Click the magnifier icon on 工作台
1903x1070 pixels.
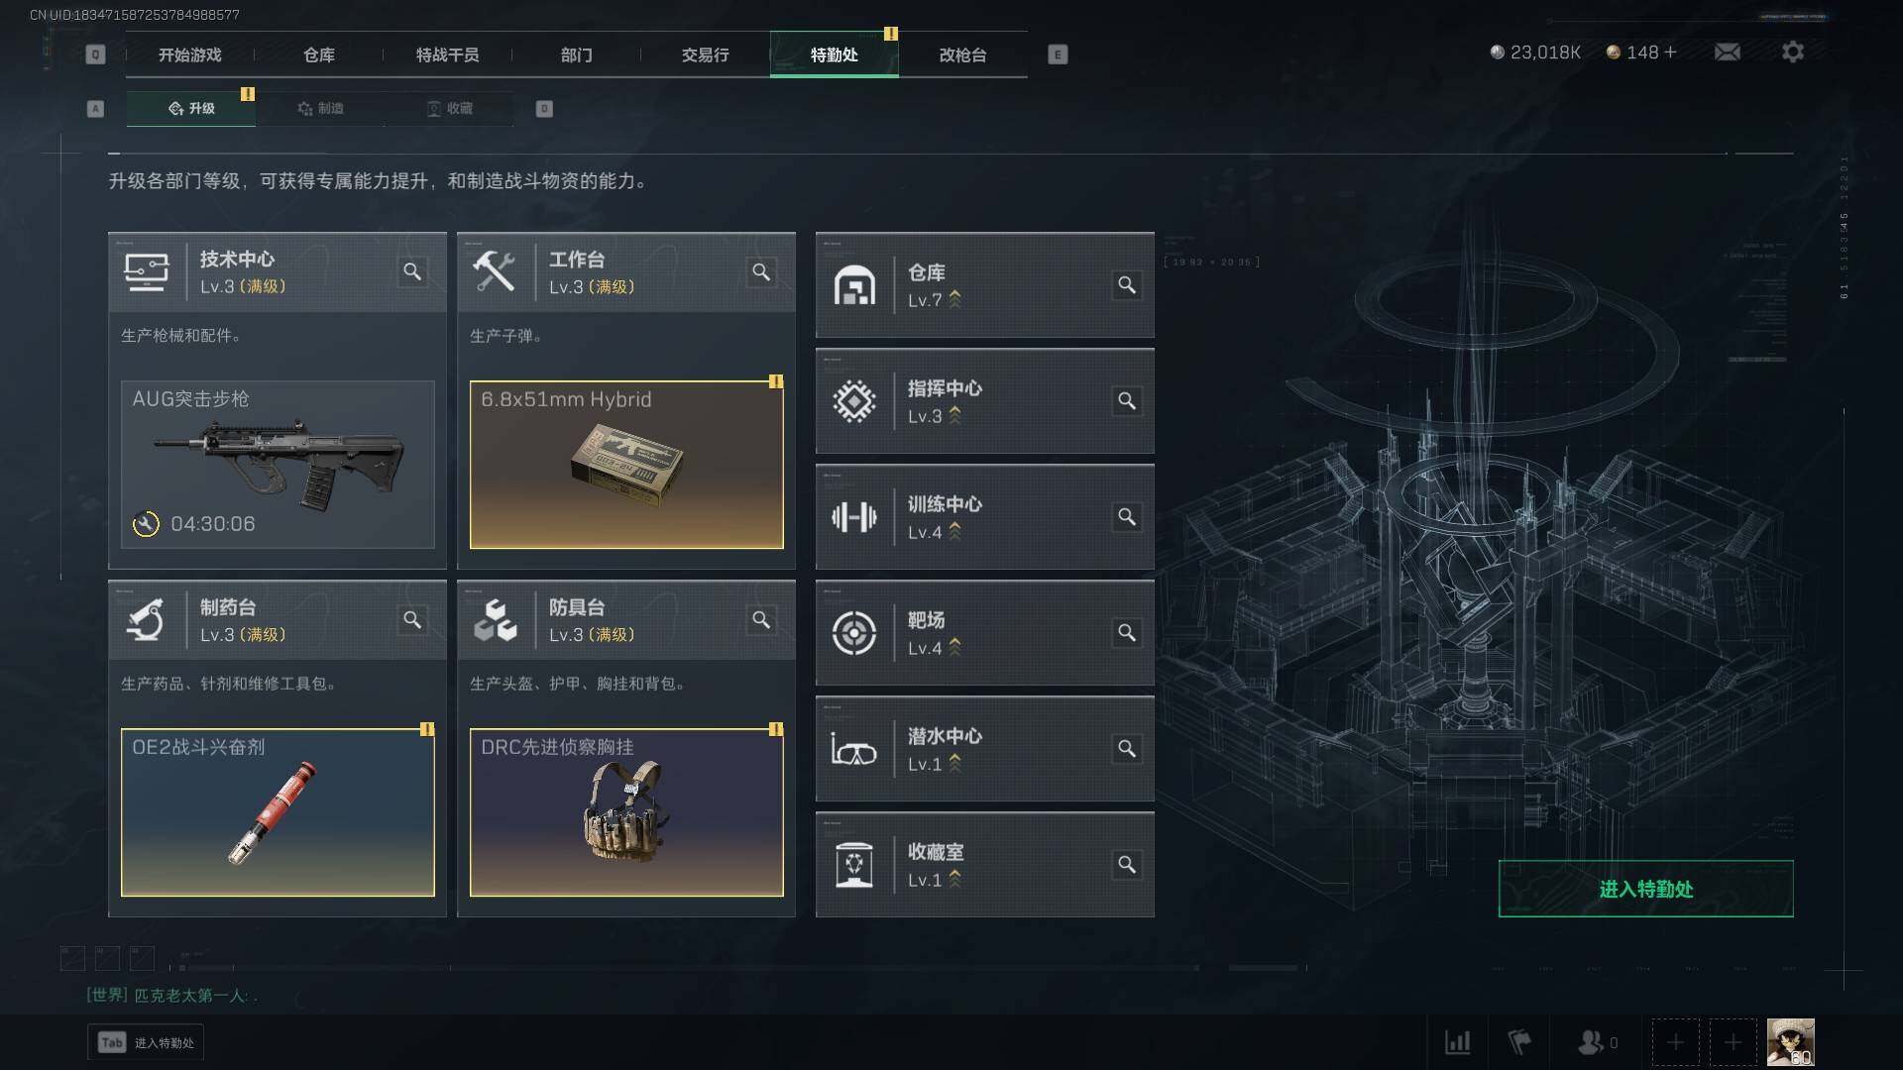point(761,271)
